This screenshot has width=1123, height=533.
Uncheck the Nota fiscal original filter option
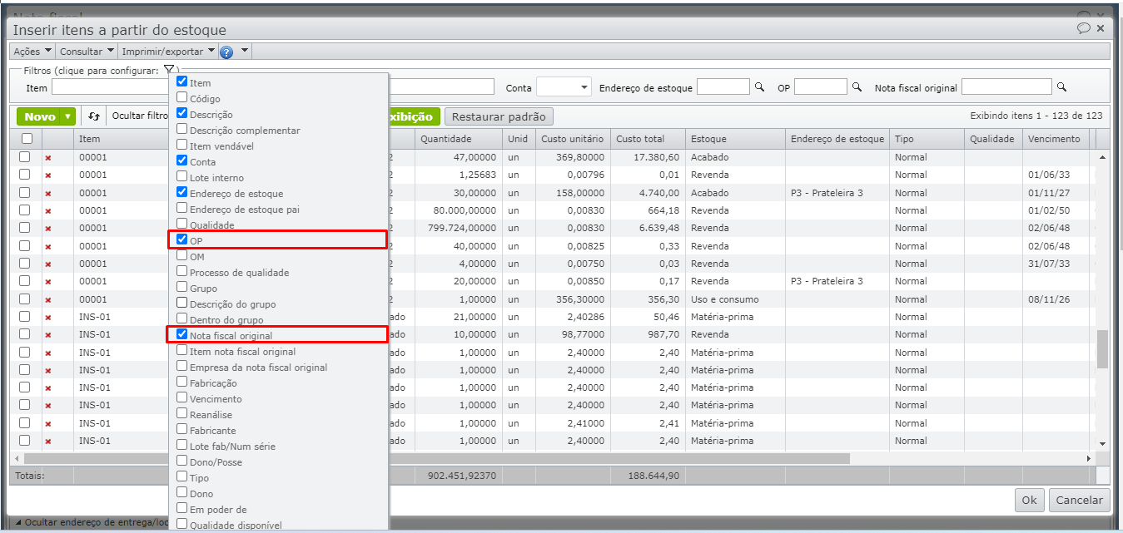tap(182, 335)
